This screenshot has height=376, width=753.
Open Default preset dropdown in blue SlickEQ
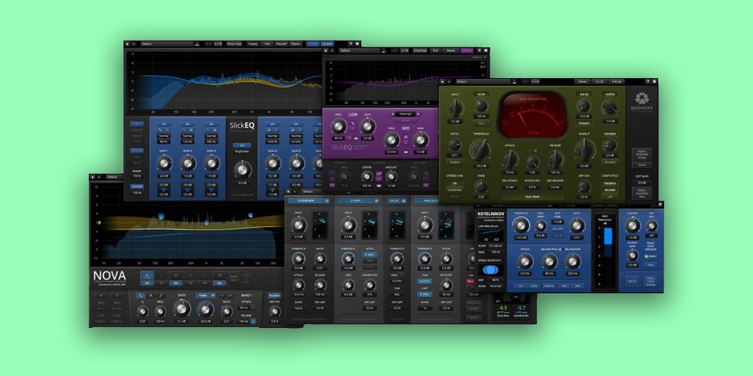coord(167,44)
